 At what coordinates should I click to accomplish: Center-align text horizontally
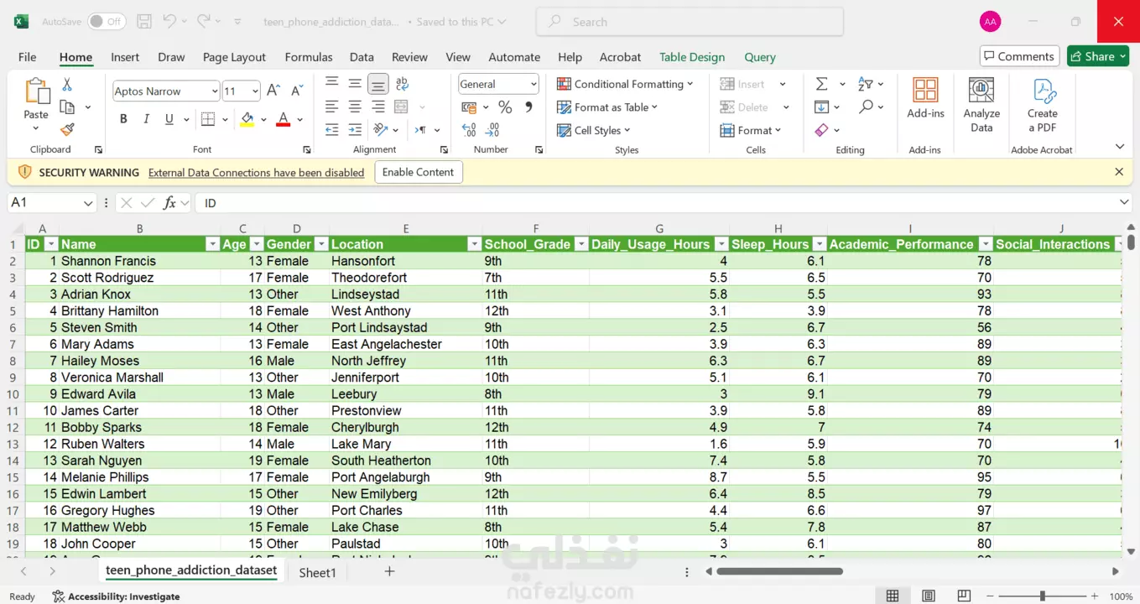[x=356, y=107]
